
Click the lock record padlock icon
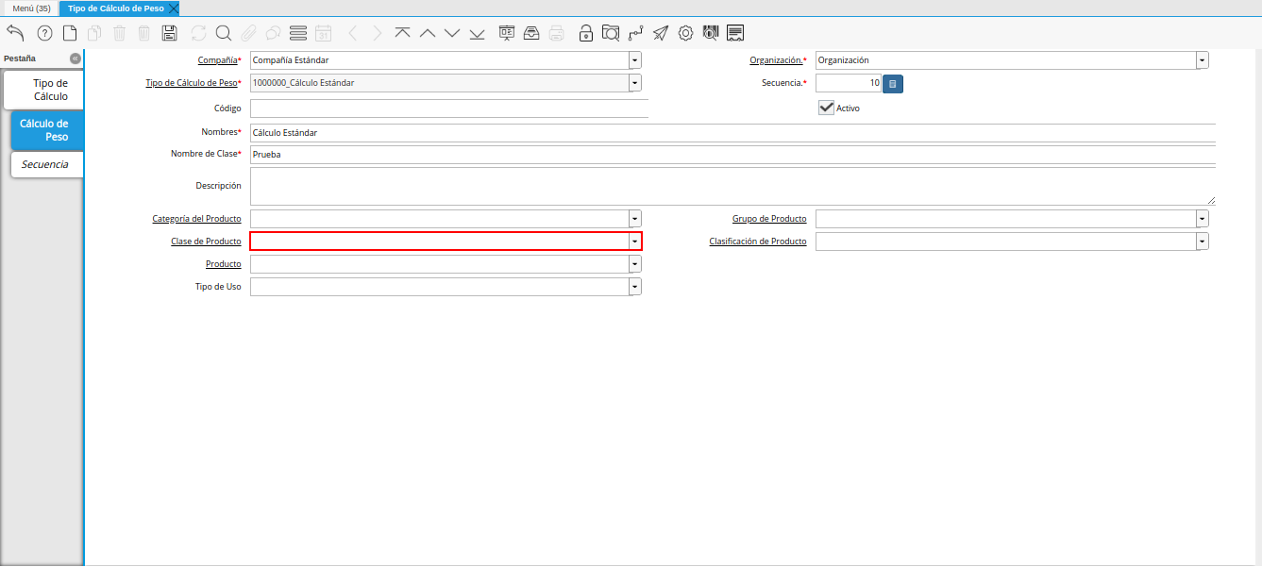click(586, 33)
